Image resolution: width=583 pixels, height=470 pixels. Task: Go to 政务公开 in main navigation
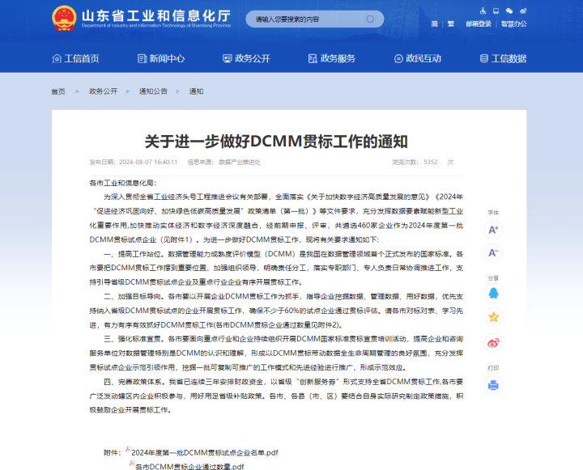click(x=246, y=58)
